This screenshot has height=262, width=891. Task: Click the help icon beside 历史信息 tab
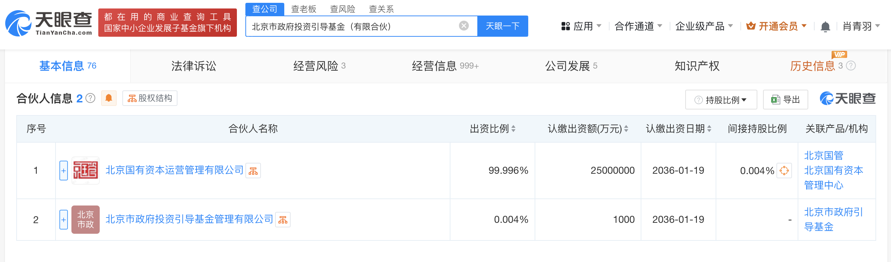click(x=851, y=66)
